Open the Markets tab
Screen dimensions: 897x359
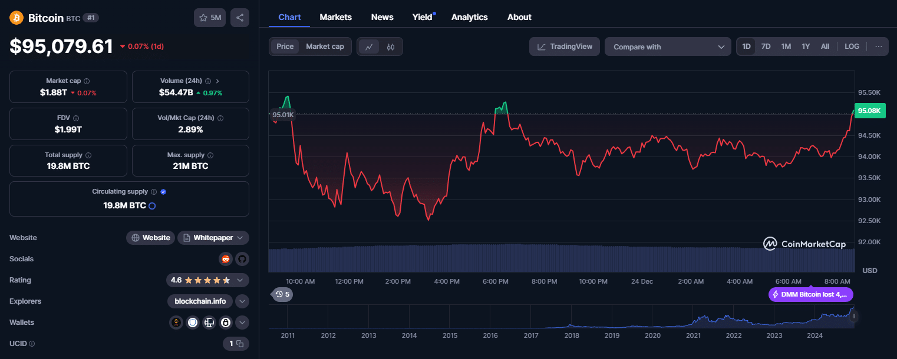pyautogui.click(x=336, y=17)
